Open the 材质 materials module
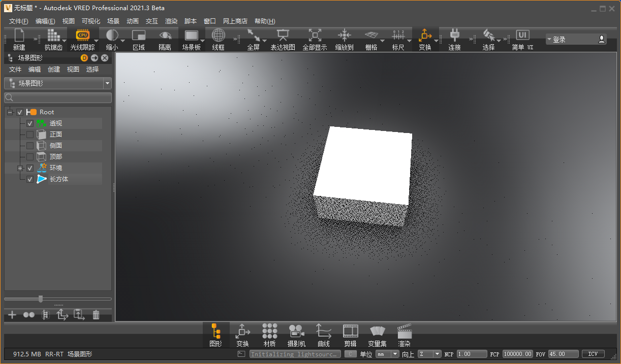The image size is (621, 364). (270, 332)
